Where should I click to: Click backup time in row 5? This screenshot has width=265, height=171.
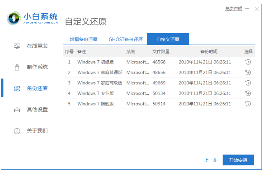(205, 104)
